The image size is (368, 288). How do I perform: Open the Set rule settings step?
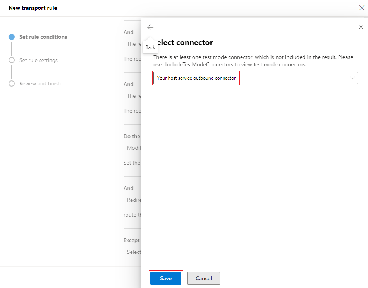coord(38,61)
